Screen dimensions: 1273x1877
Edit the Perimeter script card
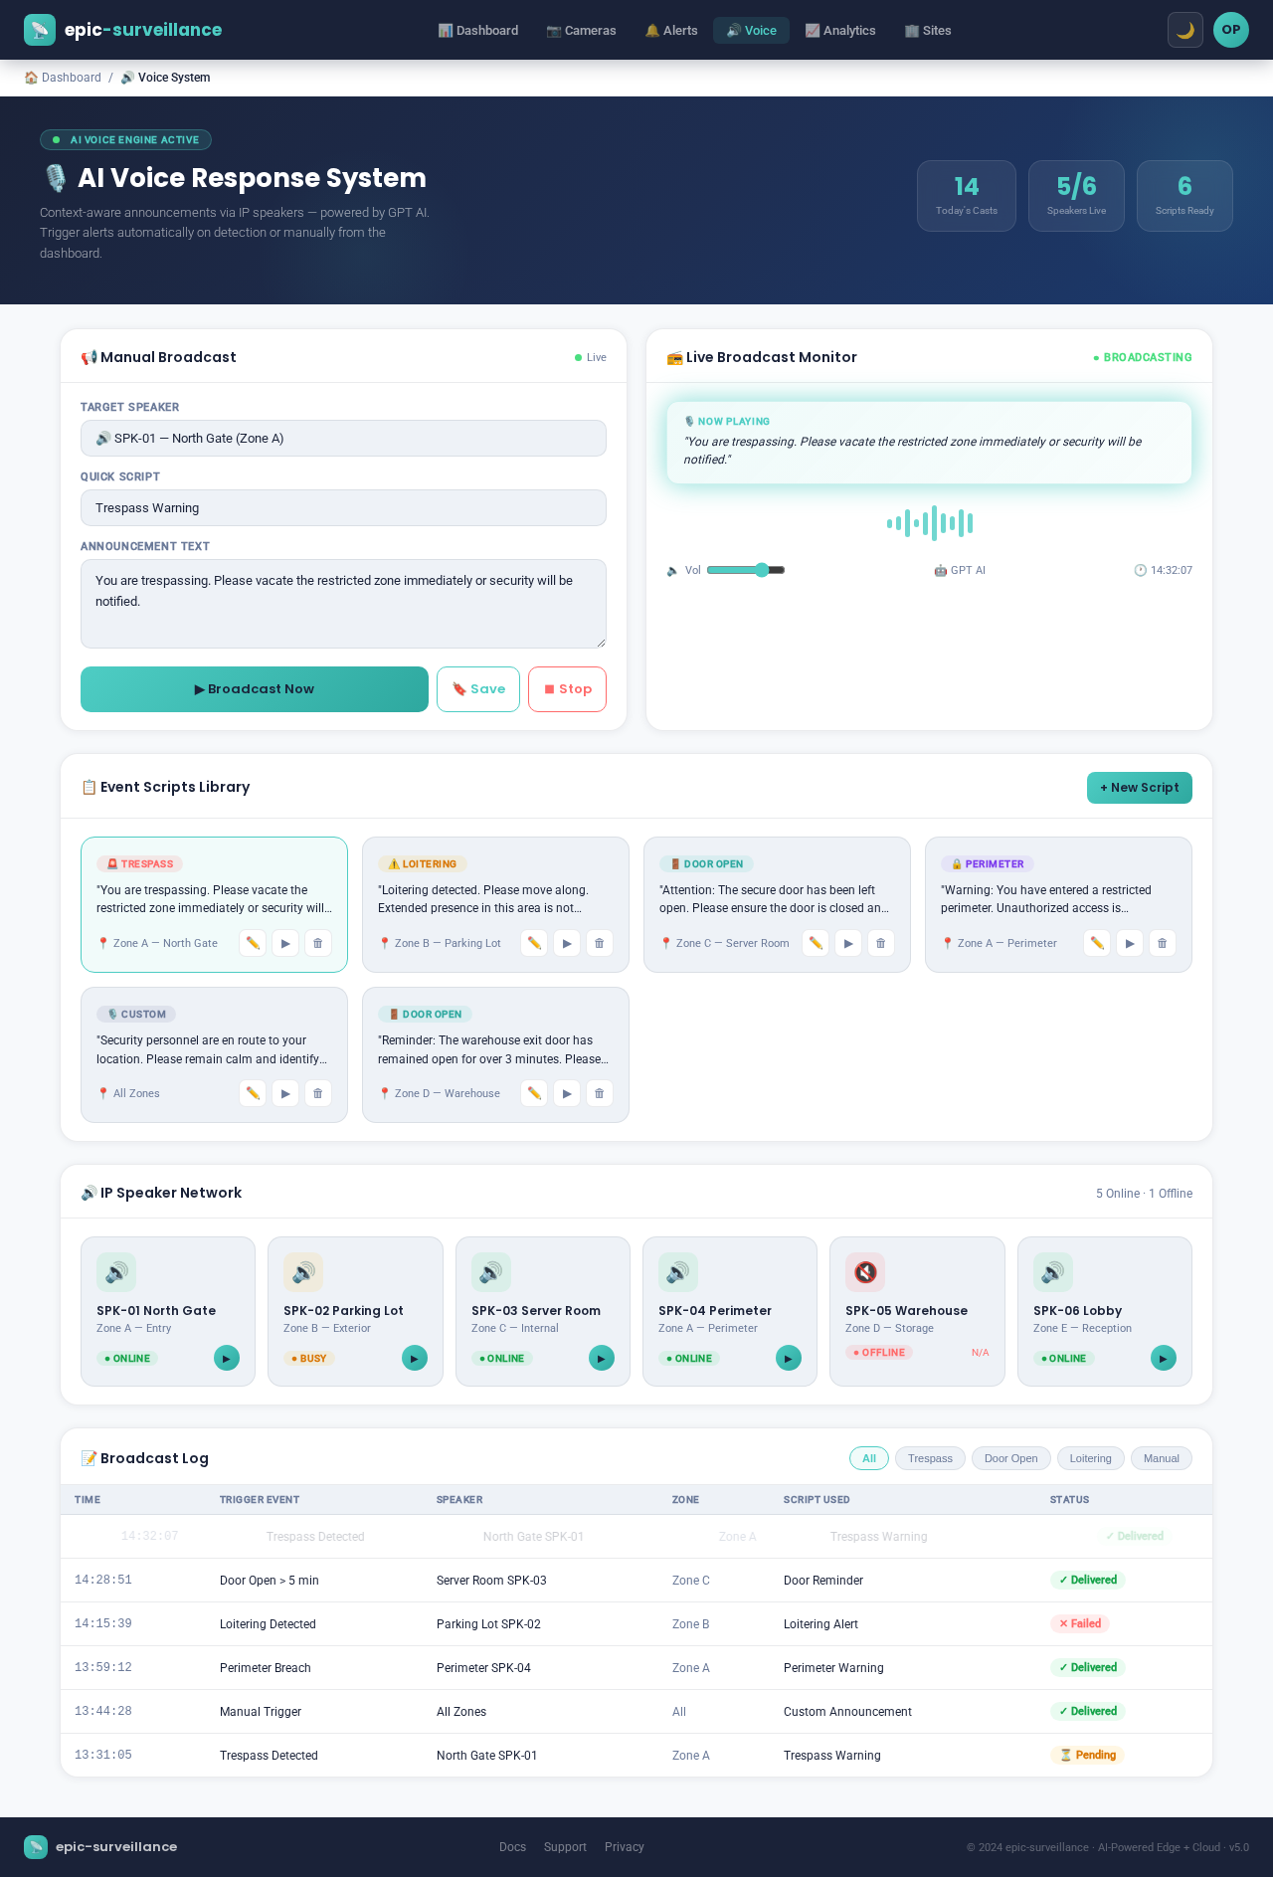[1097, 943]
